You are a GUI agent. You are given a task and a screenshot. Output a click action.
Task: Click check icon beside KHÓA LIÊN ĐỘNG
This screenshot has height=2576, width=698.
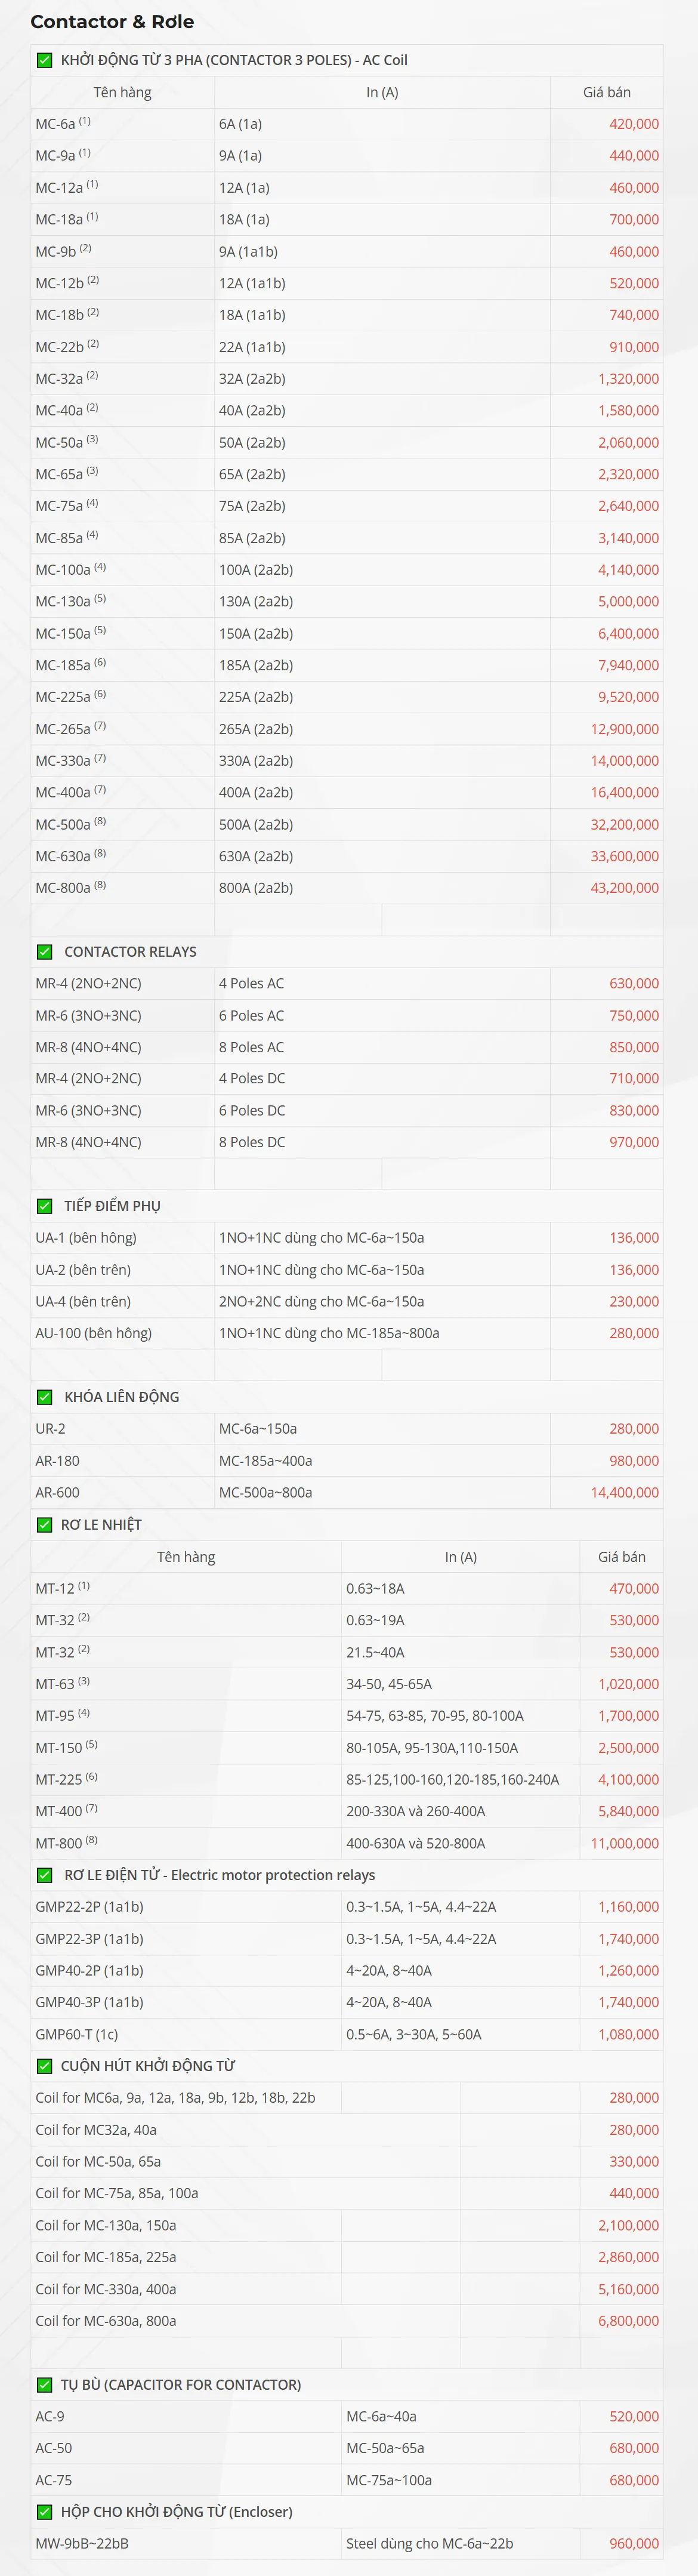point(44,1397)
